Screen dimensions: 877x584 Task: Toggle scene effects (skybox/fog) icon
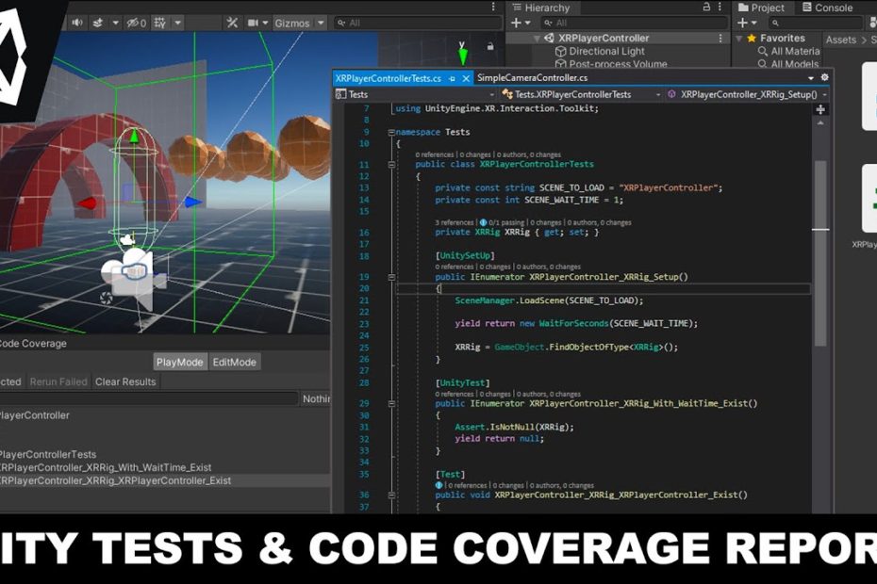pos(98,23)
